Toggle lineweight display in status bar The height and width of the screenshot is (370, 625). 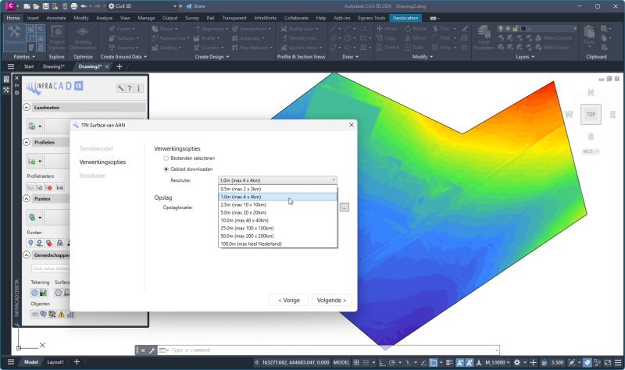point(449,362)
